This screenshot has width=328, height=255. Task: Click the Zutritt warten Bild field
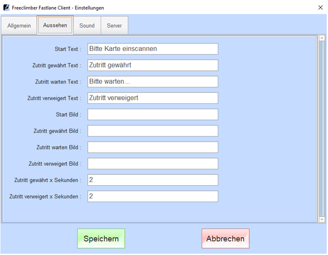pos(152,147)
